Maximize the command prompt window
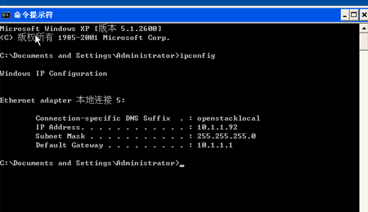This screenshot has height=212, width=368. tap(354, 15)
